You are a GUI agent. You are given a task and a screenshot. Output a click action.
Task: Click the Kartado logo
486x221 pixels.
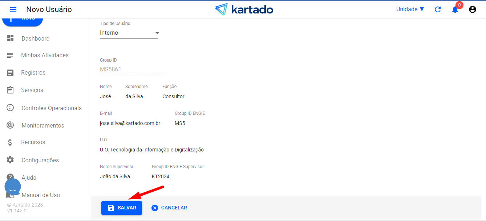point(244,9)
